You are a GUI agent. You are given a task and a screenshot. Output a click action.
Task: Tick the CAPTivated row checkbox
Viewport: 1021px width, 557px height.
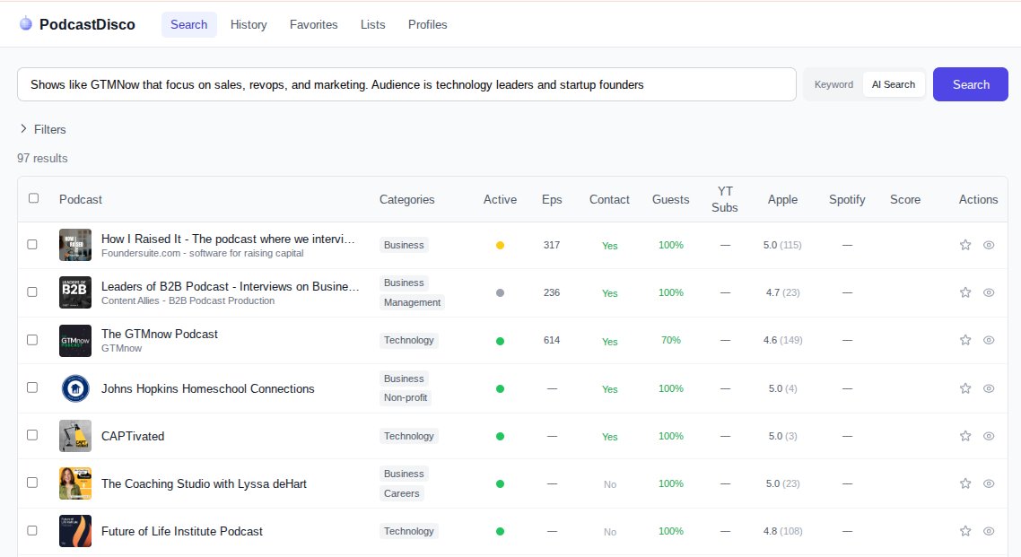[x=32, y=435]
